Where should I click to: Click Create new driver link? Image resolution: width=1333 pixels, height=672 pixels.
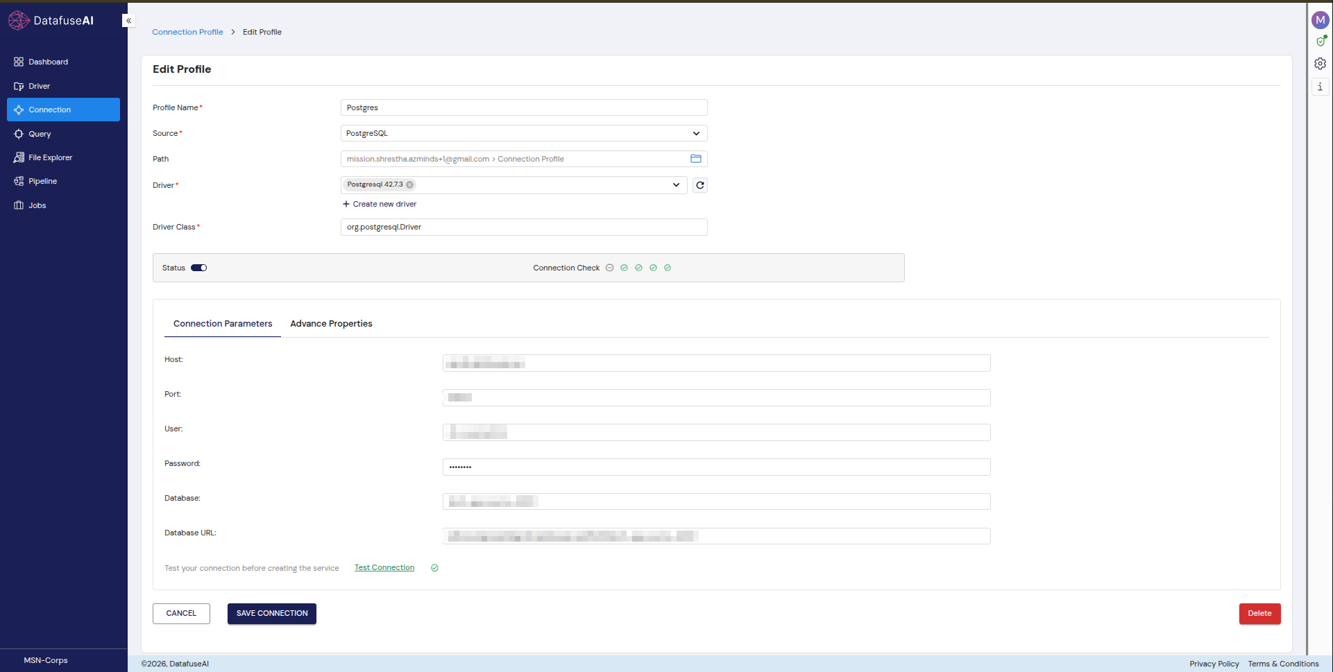click(380, 204)
